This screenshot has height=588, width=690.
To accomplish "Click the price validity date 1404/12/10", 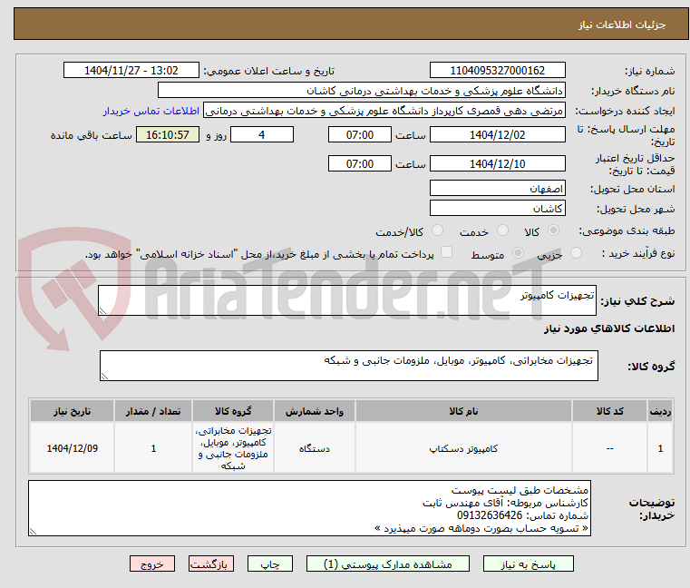I will pos(497,164).
